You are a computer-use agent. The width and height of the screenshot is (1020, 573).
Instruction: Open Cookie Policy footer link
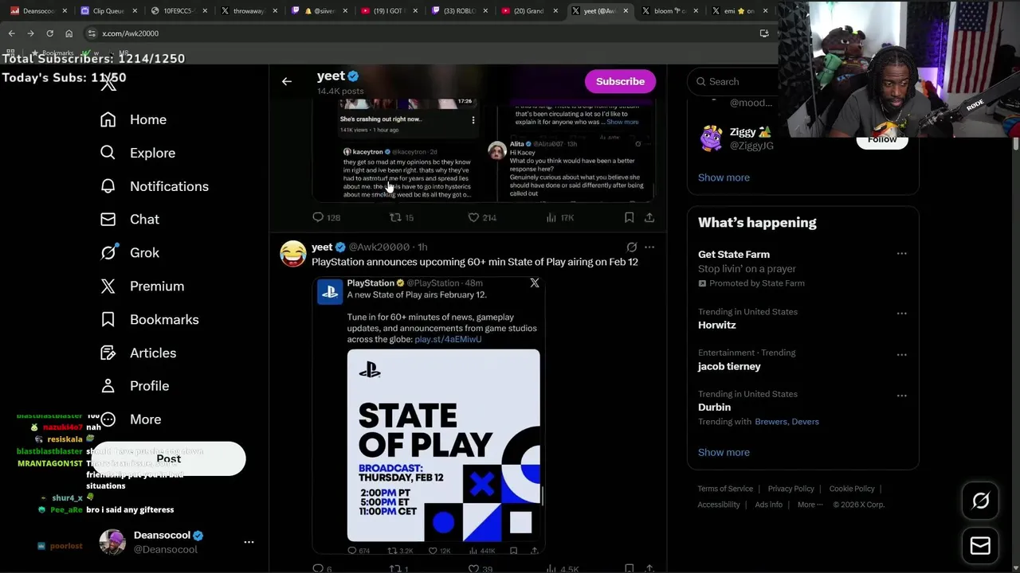[852, 489]
